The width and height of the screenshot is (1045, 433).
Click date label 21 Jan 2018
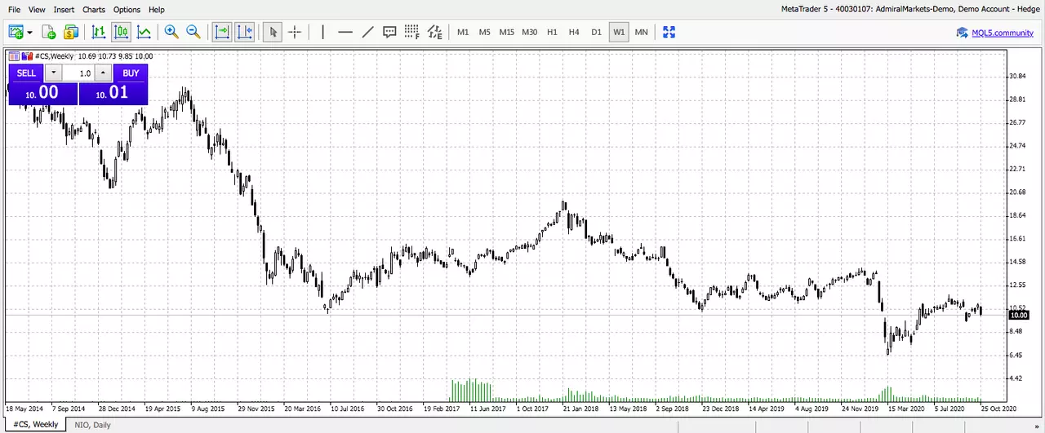click(580, 408)
